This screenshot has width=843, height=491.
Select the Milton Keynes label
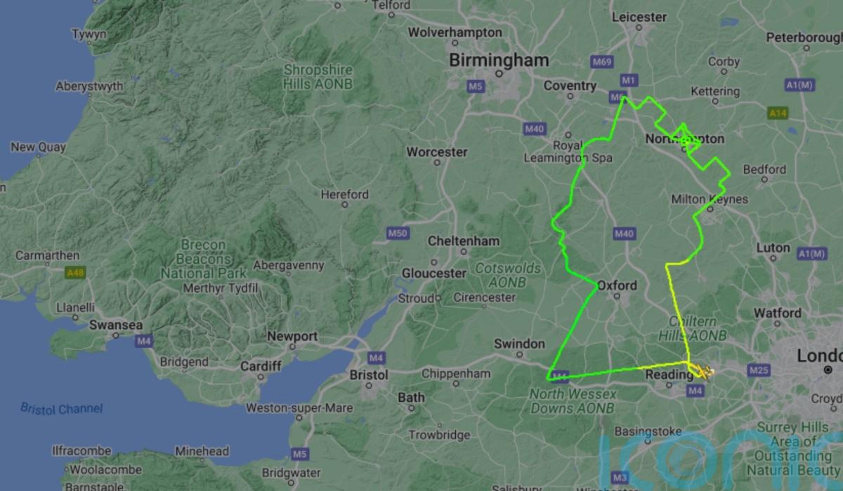(x=710, y=199)
